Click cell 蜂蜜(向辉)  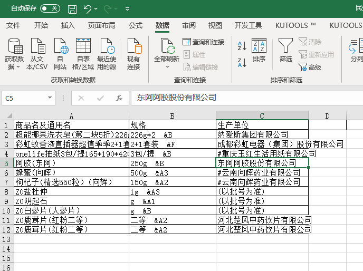point(71,172)
